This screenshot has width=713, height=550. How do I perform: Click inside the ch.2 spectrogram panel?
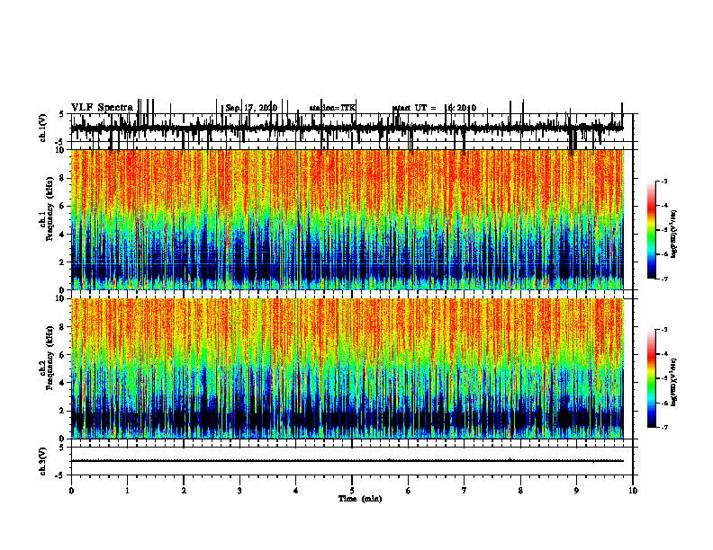347,368
